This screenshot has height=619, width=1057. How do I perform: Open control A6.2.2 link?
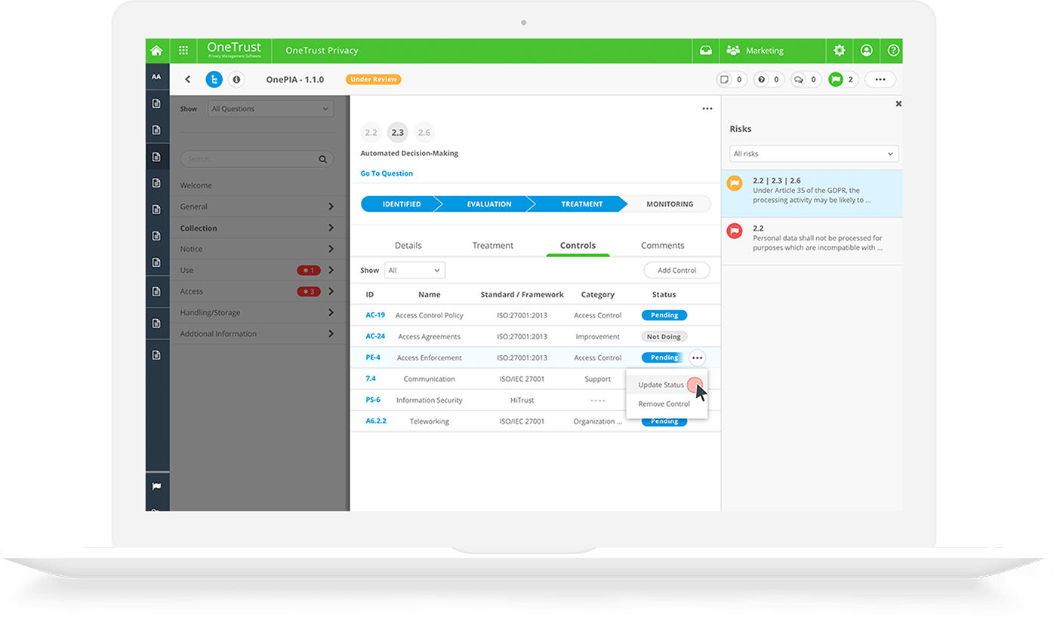pyautogui.click(x=376, y=421)
